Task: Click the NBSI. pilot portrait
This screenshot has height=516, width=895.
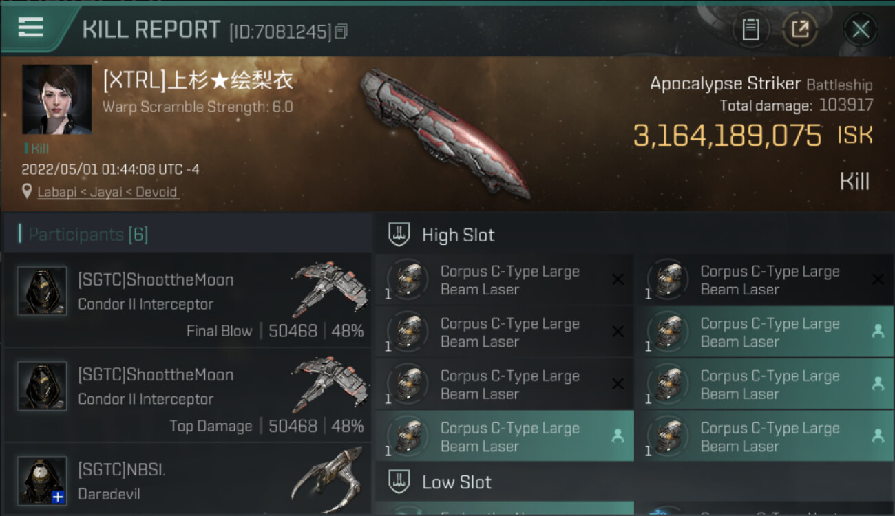Action: click(x=42, y=480)
